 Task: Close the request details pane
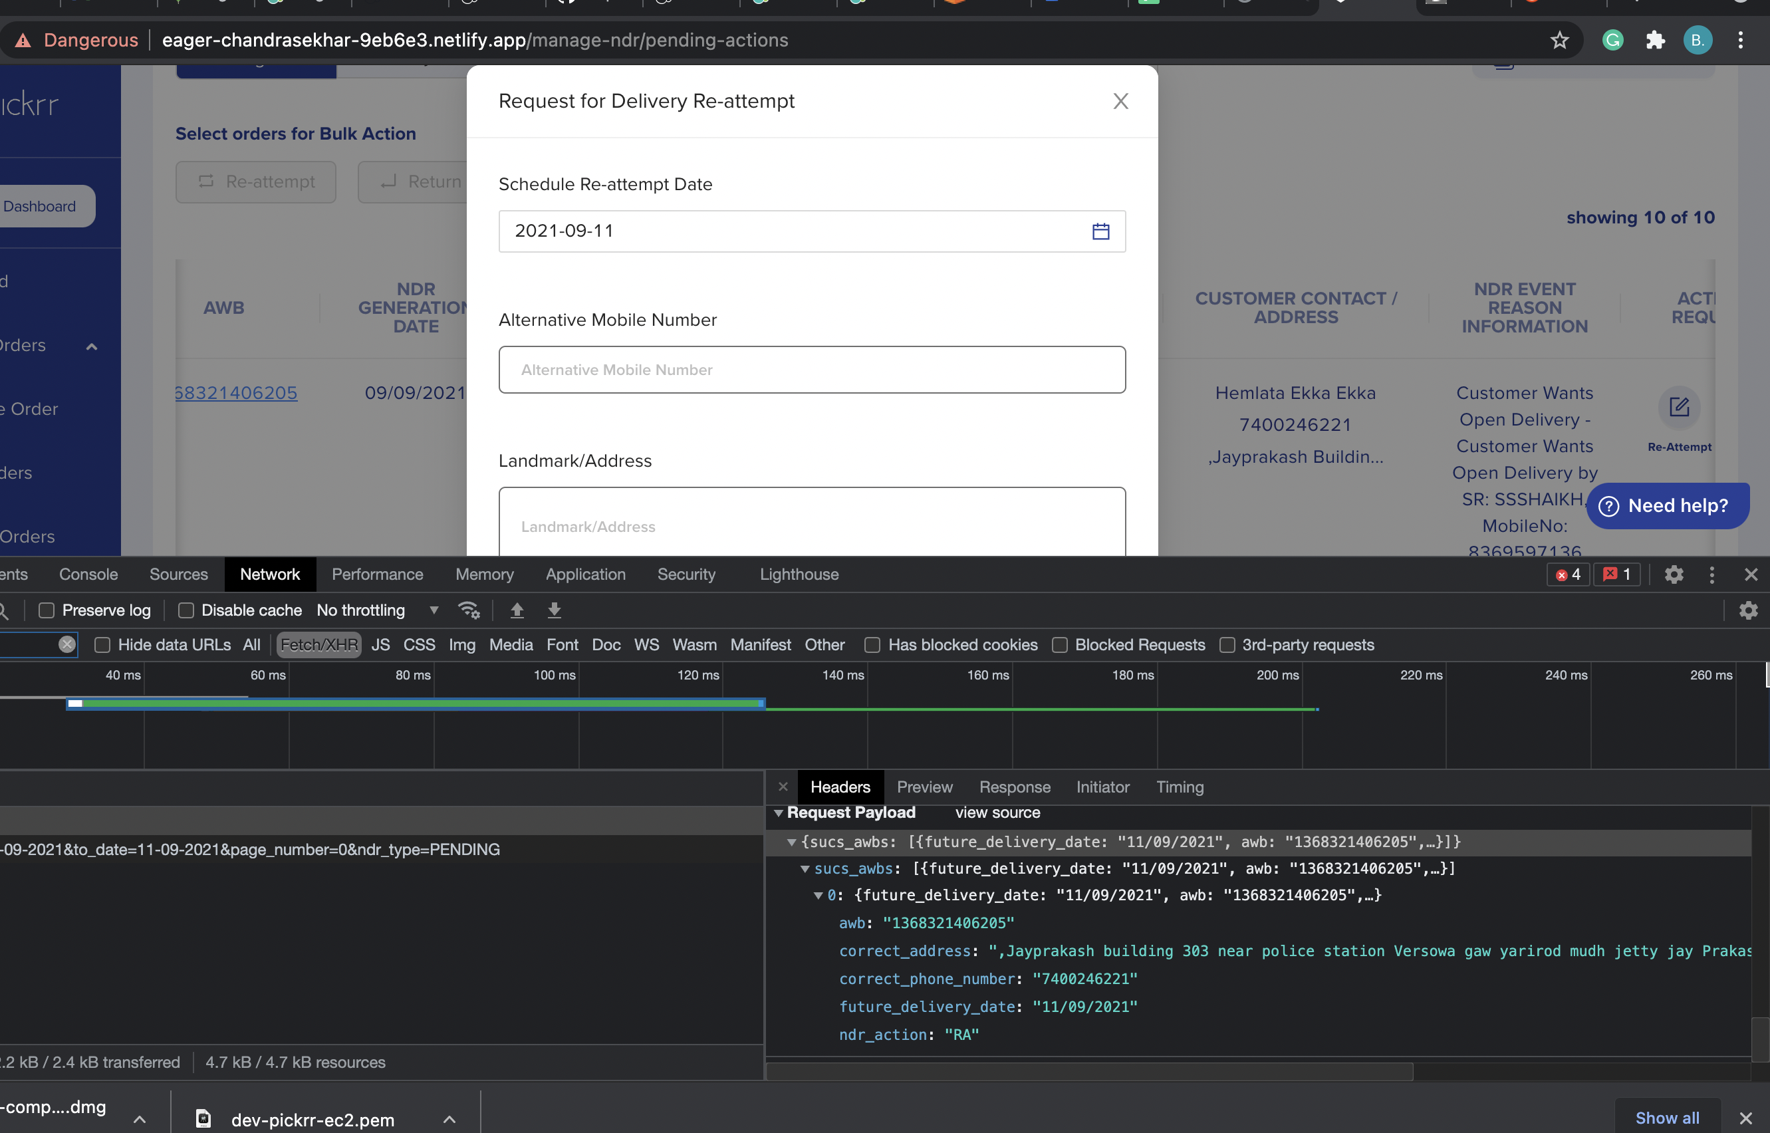point(783,787)
